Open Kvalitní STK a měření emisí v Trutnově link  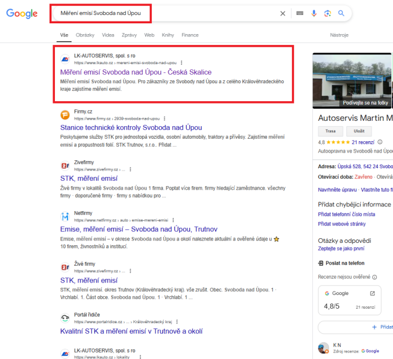point(131,331)
